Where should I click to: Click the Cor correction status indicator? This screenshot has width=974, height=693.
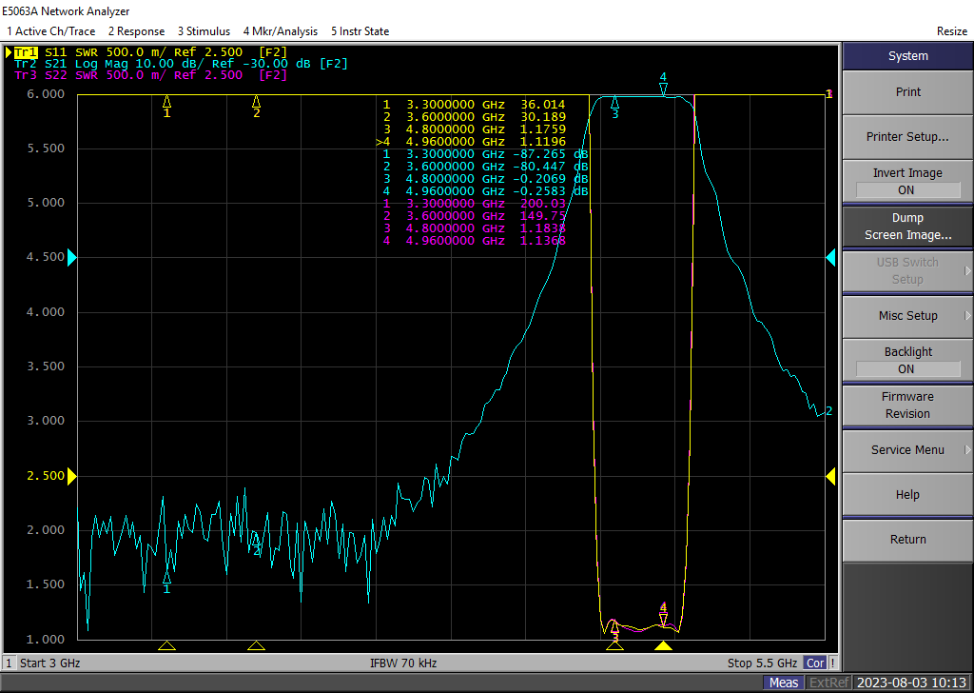pyautogui.click(x=815, y=663)
